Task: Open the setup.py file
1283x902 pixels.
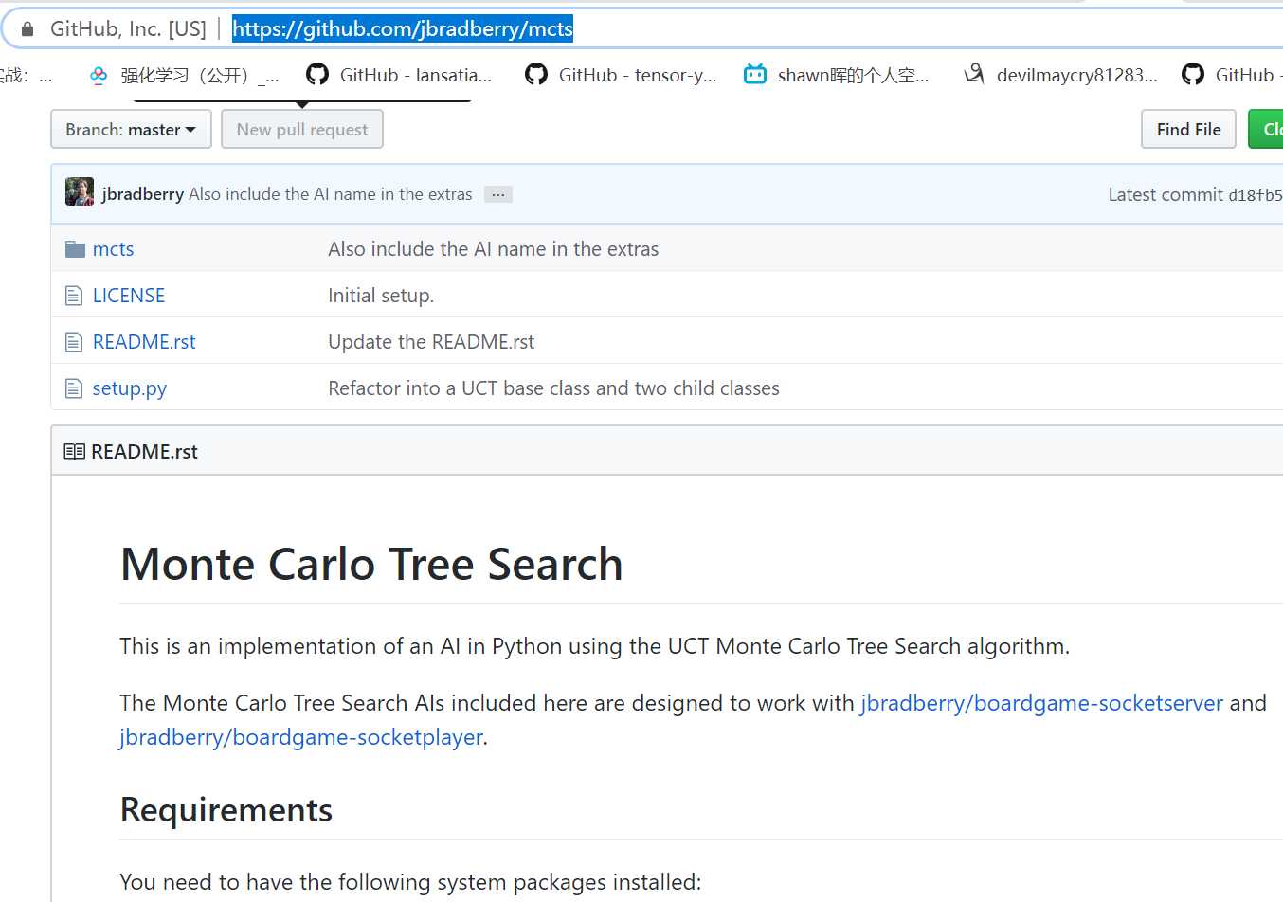Action: [x=130, y=388]
